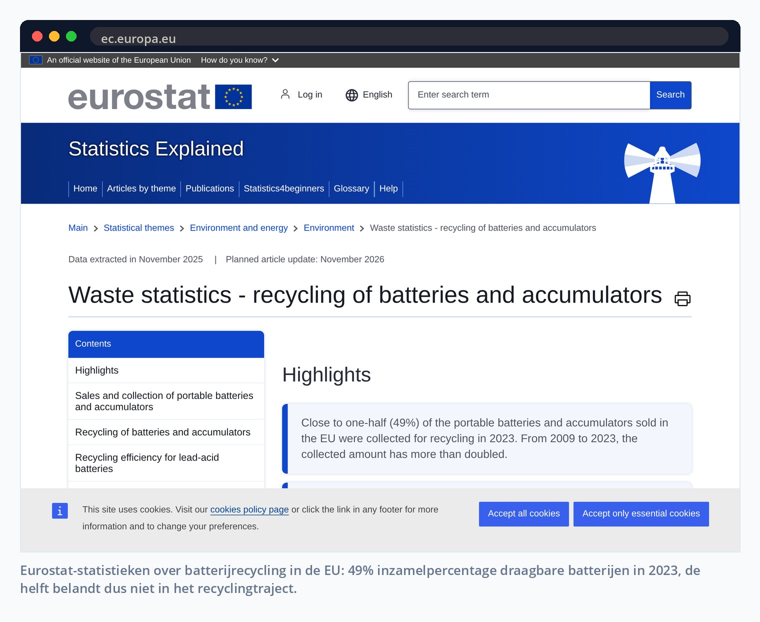The height and width of the screenshot is (622, 760).
Task: Click the 'Enter search term' field
Action: coord(529,95)
